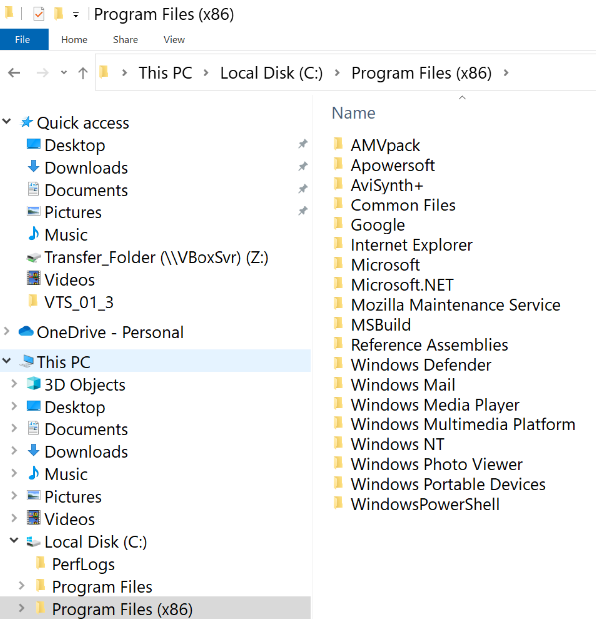The width and height of the screenshot is (596, 619).
Task: Switch to the View ribbon tab
Action: tap(174, 40)
